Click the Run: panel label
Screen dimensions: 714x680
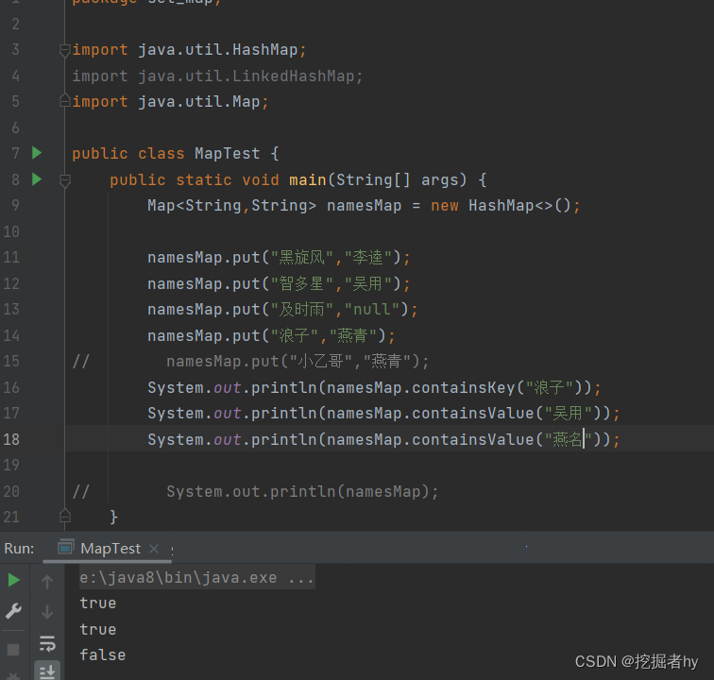(19, 549)
